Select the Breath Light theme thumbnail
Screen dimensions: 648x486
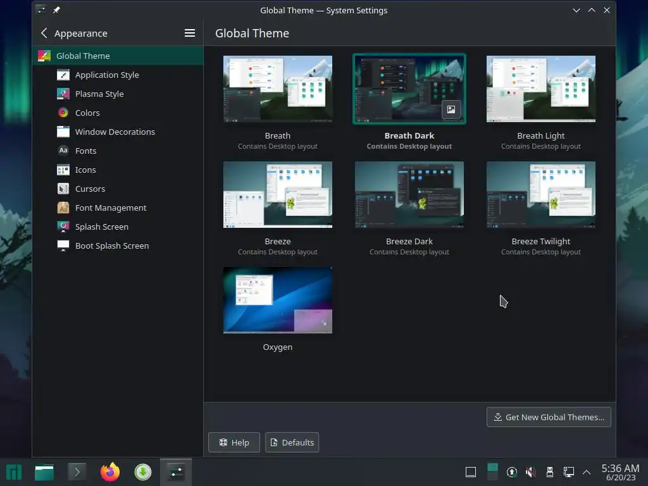(541, 89)
